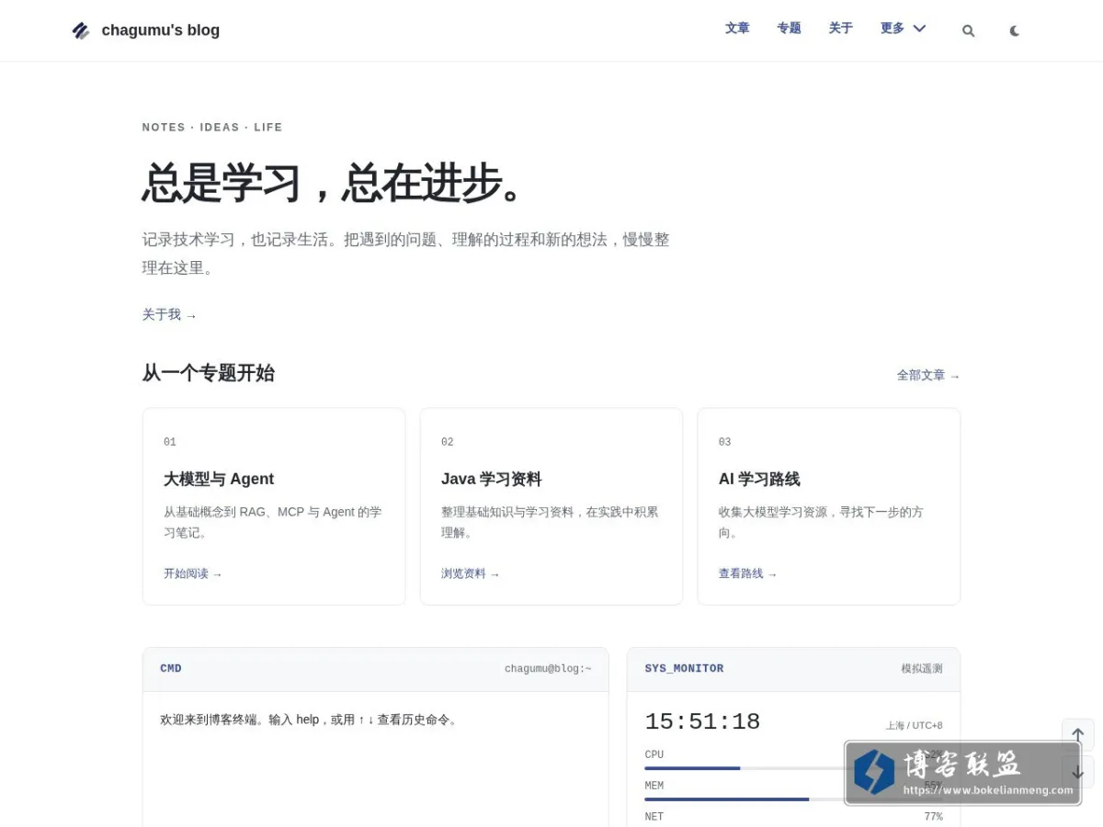Click the SYS_MONITOR panel title
Image resolution: width=1103 pixels, height=827 pixels.
(x=684, y=669)
